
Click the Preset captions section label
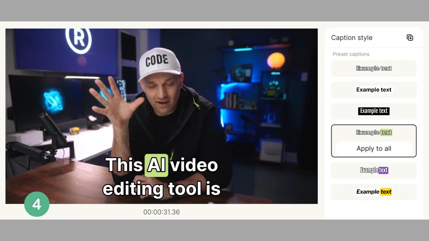(x=351, y=54)
